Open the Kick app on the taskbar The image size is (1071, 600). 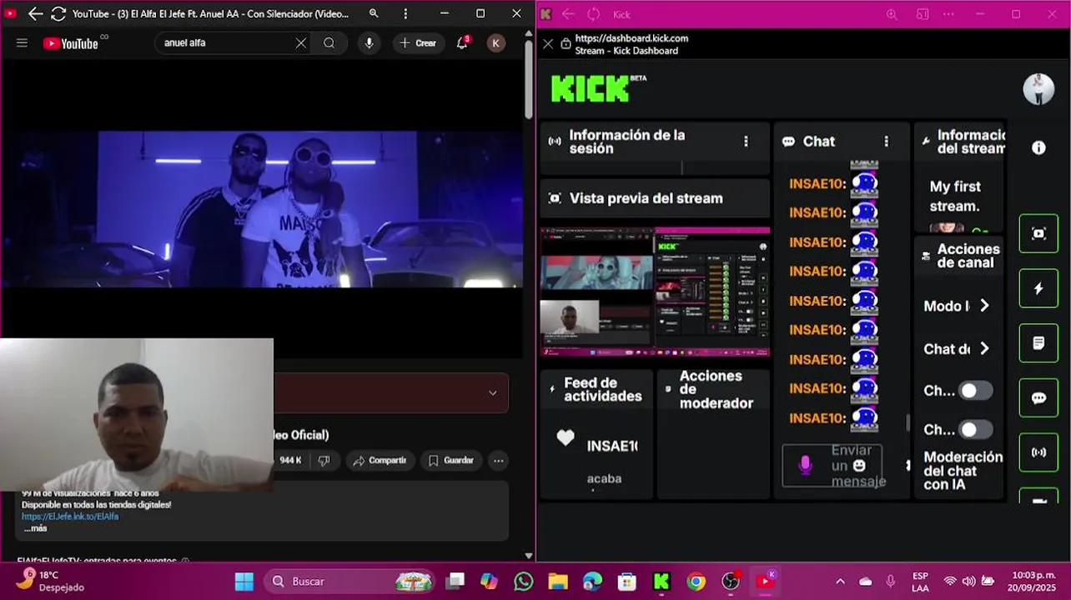(661, 582)
